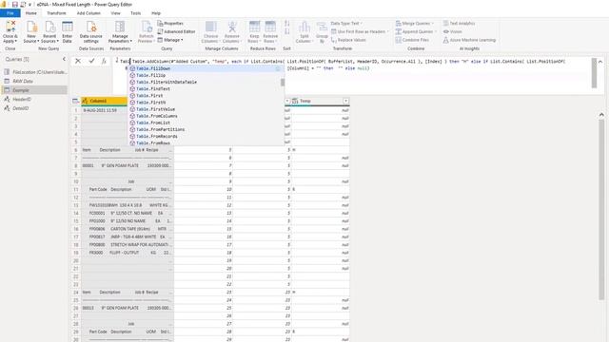
Task: Open Vision AI insights
Action: point(453,31)
